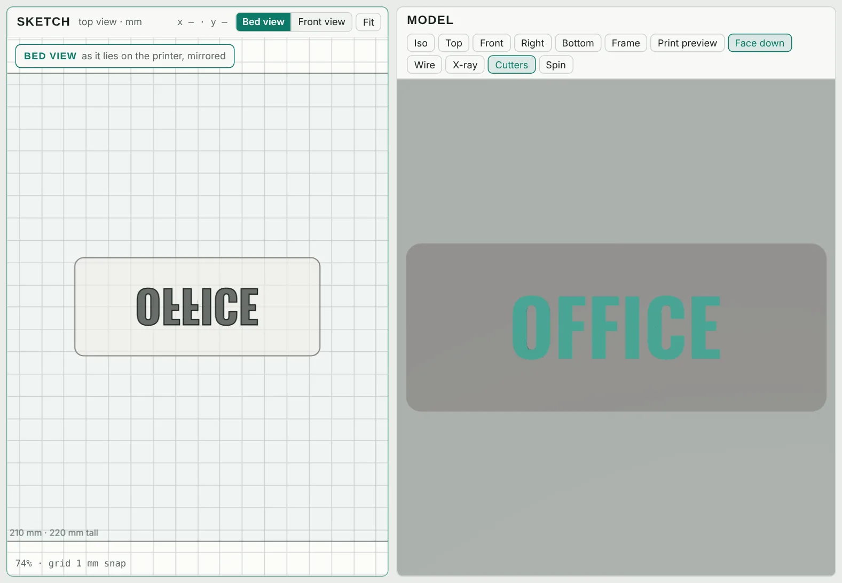Screen dimensions: 842x583
Task: Click the BED VIEW info banner
Action: [125, 56]
